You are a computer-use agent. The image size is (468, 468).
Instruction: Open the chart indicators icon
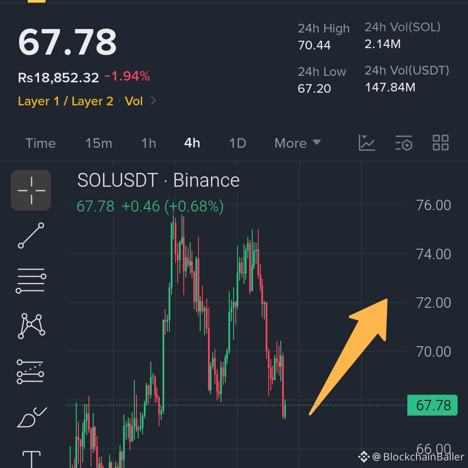[367, 143]
